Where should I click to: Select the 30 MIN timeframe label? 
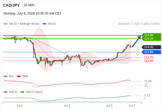(29, 5)
